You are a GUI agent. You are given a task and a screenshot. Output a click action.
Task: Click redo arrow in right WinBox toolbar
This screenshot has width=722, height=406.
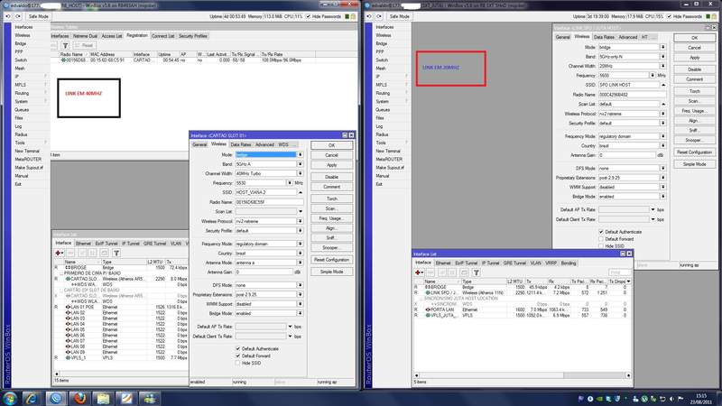point(379,16)
